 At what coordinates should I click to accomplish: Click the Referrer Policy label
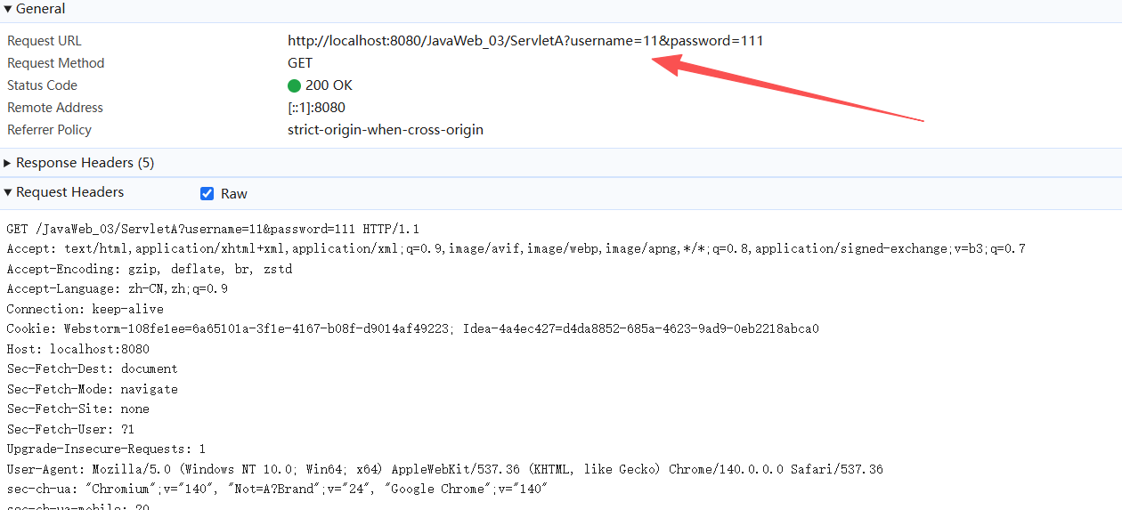tap(50, 130)
